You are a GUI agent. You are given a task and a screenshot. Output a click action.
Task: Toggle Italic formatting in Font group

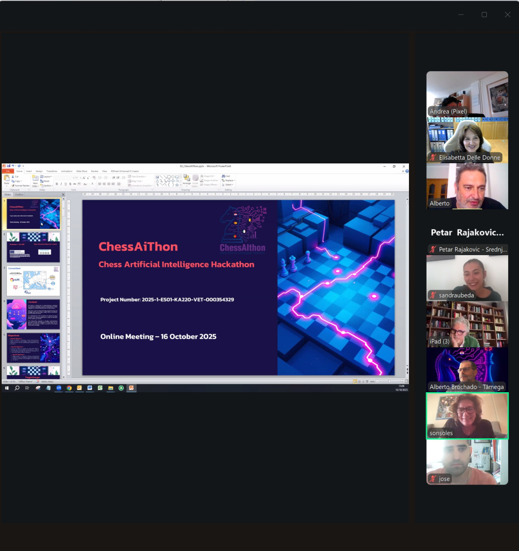point(61,184)
